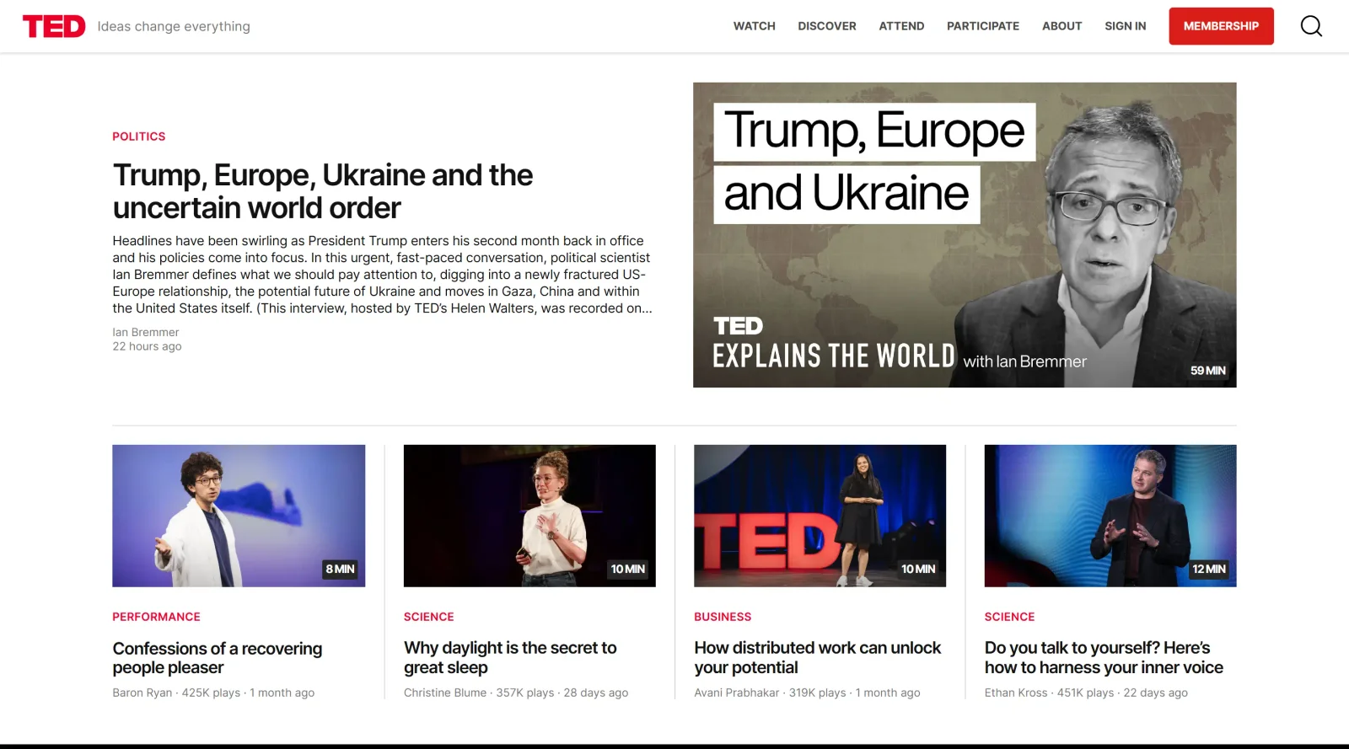Open 'Confessions of a recovering people pleaser' title

tap(218, 658)
